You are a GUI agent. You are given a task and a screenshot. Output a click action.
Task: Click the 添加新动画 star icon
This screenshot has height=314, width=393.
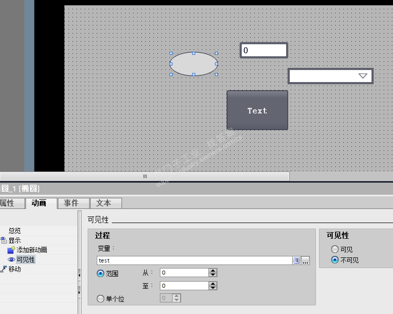11,250
